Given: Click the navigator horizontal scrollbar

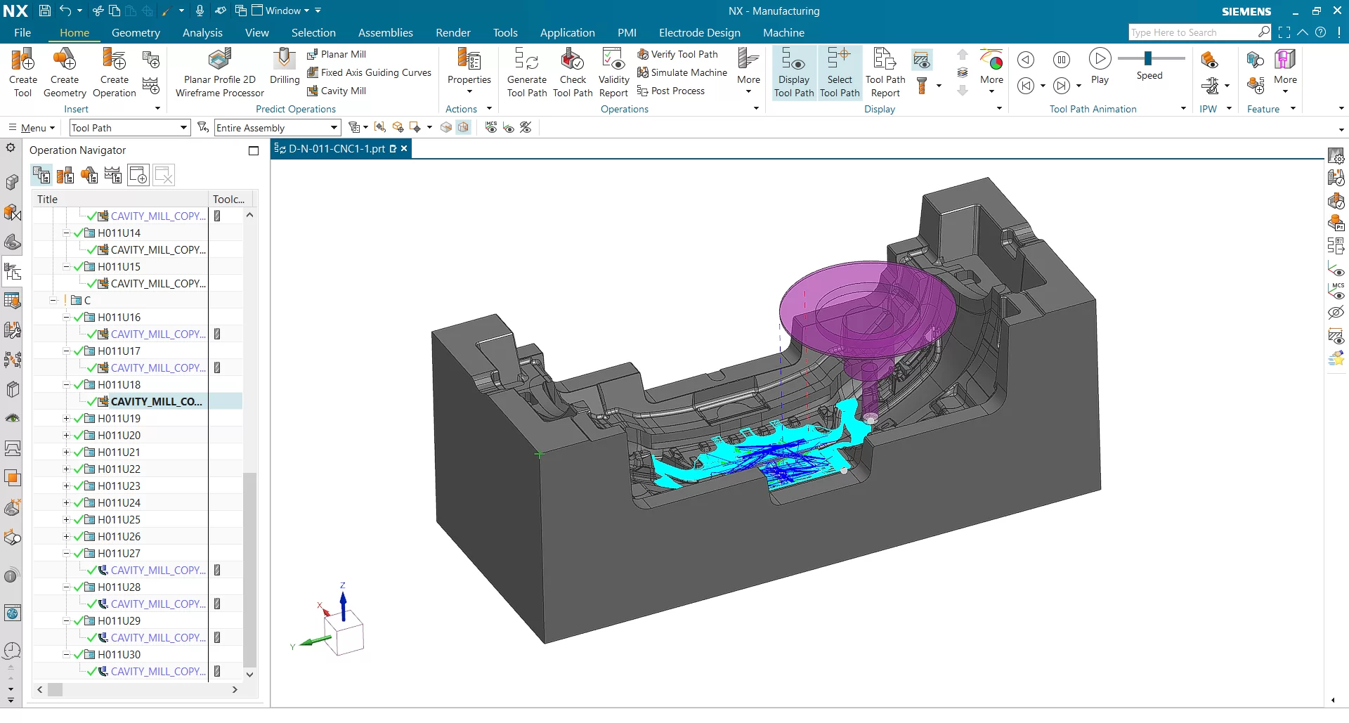Looking at the screenshot, I should click(x=56, y=690).
